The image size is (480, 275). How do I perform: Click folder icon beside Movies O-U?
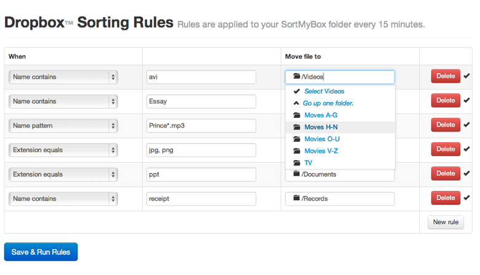point(297,139)
